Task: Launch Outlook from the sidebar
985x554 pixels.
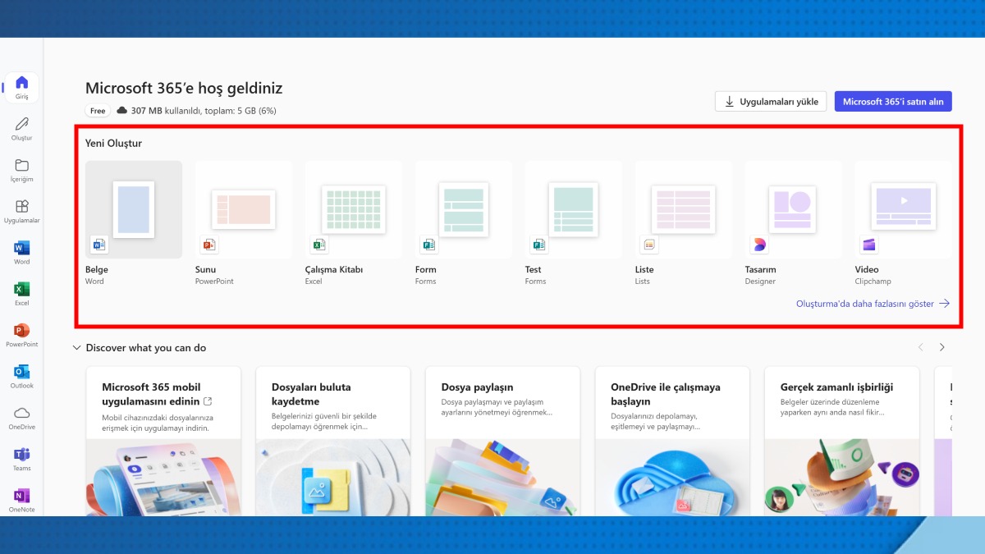Action: [22, 377]
